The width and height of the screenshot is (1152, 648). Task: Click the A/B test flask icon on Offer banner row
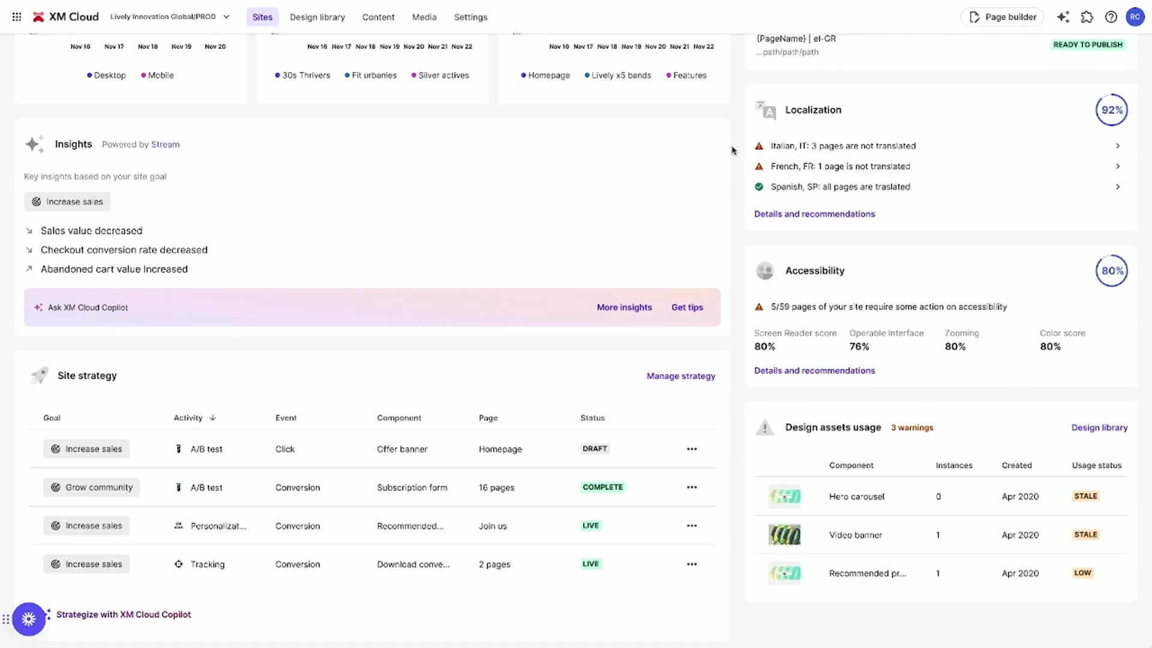tap(178, 448)
